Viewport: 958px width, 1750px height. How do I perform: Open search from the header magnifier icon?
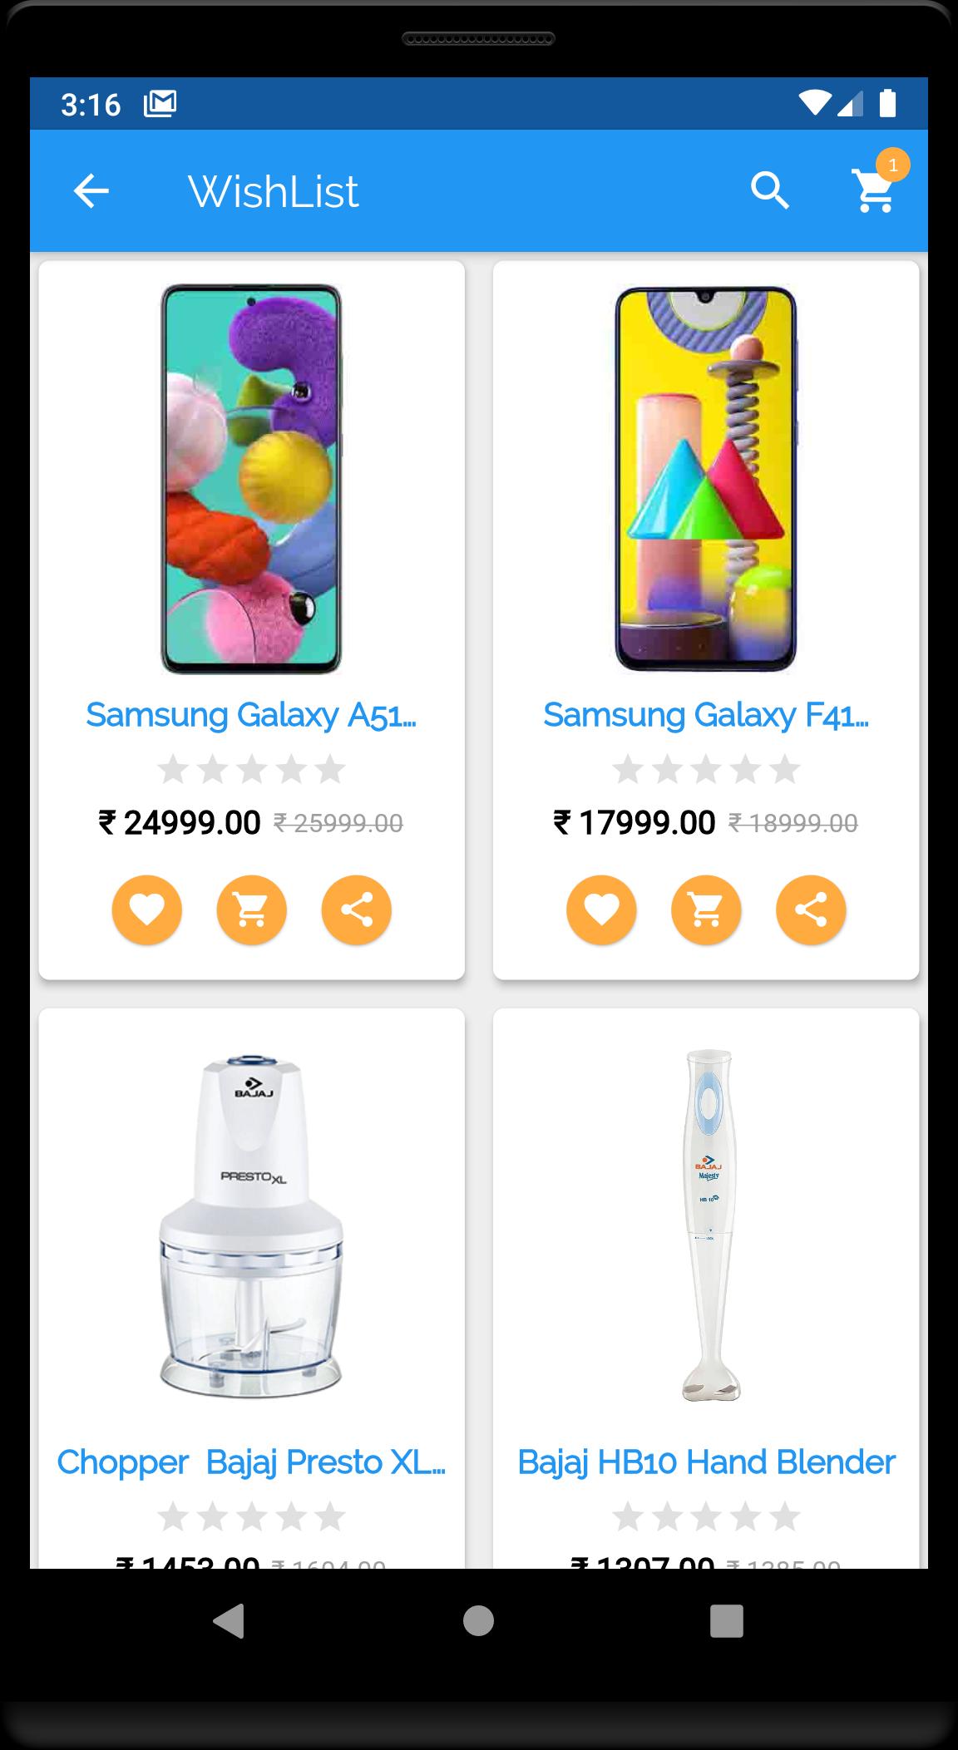[x=770, y=191]
